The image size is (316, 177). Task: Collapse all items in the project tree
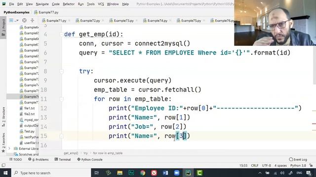(x=32, y=21)
